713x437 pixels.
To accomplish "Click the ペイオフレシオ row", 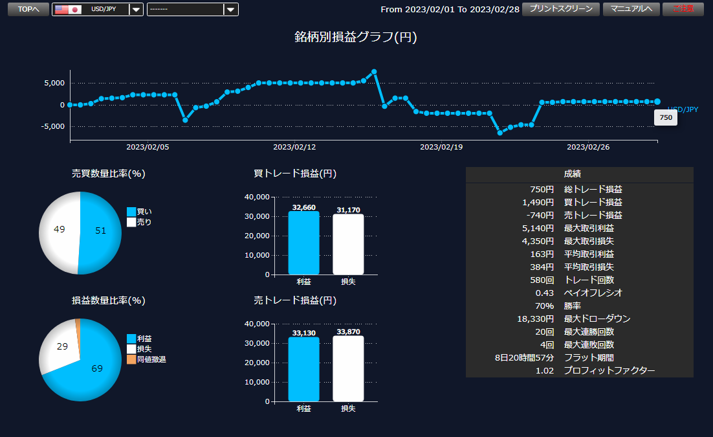I will [x=579, y=293].
